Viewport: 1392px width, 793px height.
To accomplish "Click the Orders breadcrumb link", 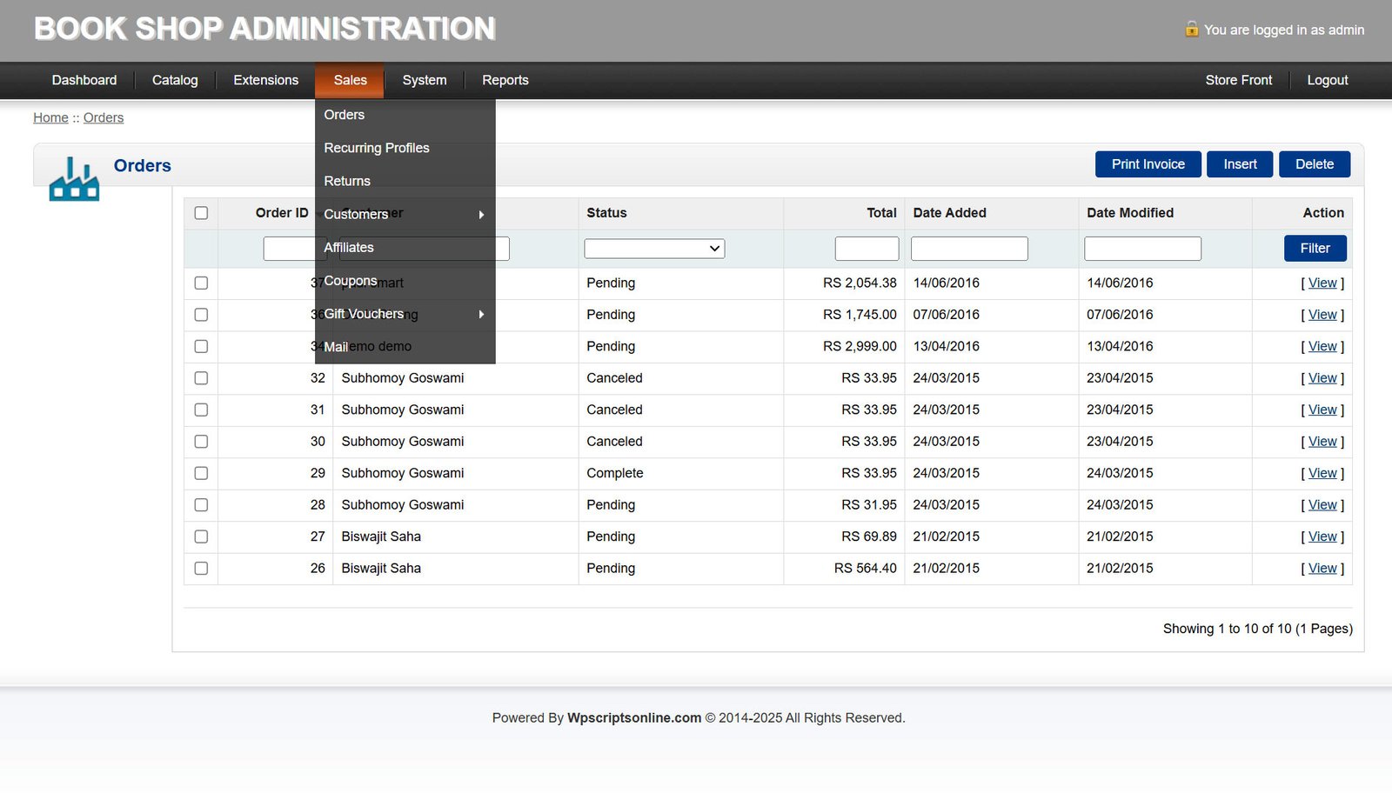I will [104, 117].
